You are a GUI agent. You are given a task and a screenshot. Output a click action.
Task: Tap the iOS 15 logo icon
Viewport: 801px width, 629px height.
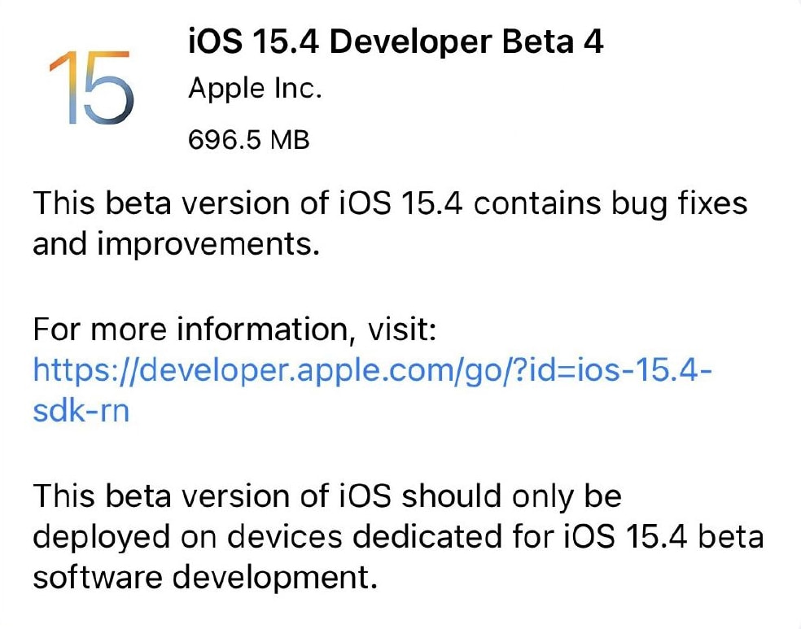91,87
